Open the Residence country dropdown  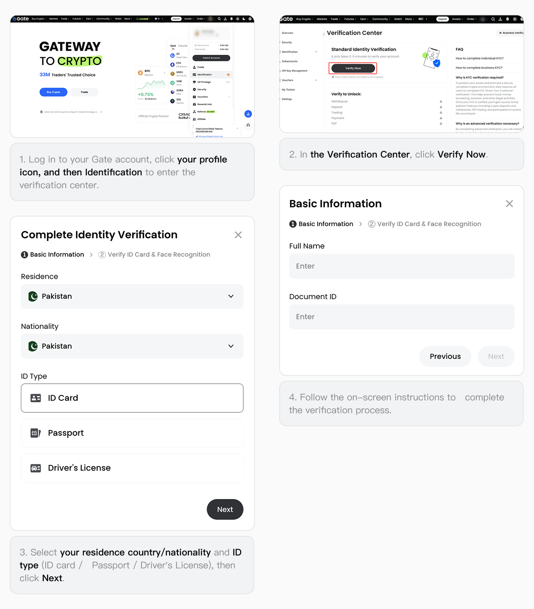click(x=132, y=296)
